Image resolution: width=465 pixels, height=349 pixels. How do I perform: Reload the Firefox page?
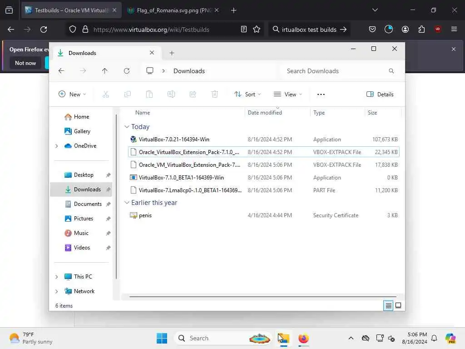(x=44, y=30)
